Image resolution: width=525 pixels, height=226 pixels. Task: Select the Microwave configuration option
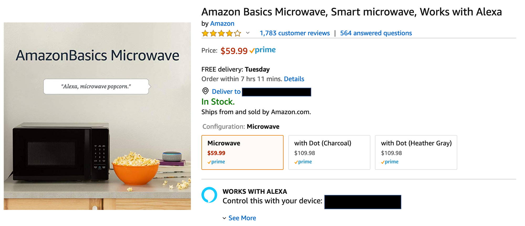(x=242, y=152)
